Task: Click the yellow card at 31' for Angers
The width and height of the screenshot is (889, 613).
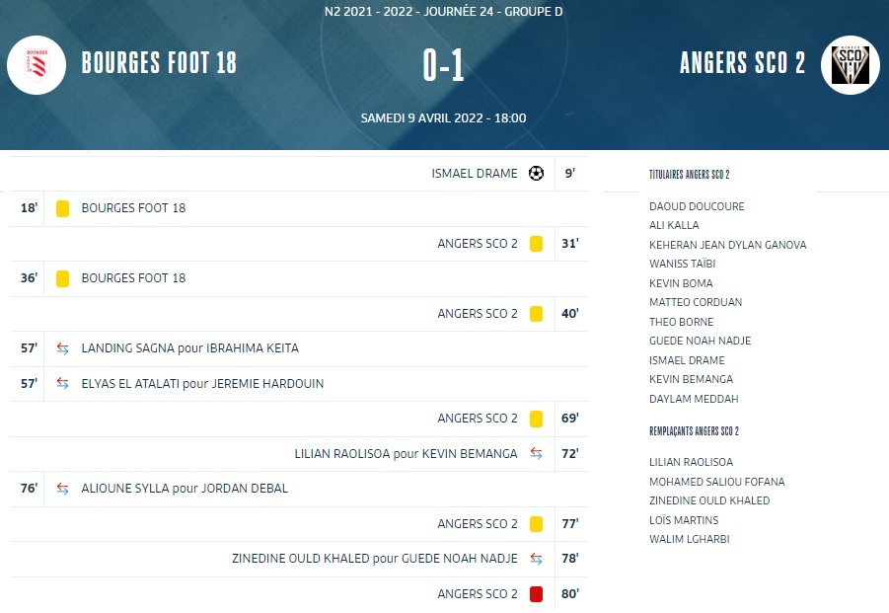Action: [536, 244]
